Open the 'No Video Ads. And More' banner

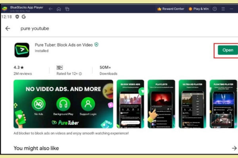coord(63,104)
